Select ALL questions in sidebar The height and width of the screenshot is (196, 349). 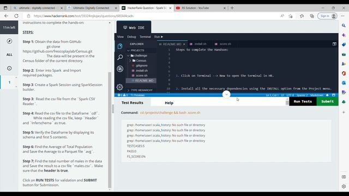tap(9, 54)
